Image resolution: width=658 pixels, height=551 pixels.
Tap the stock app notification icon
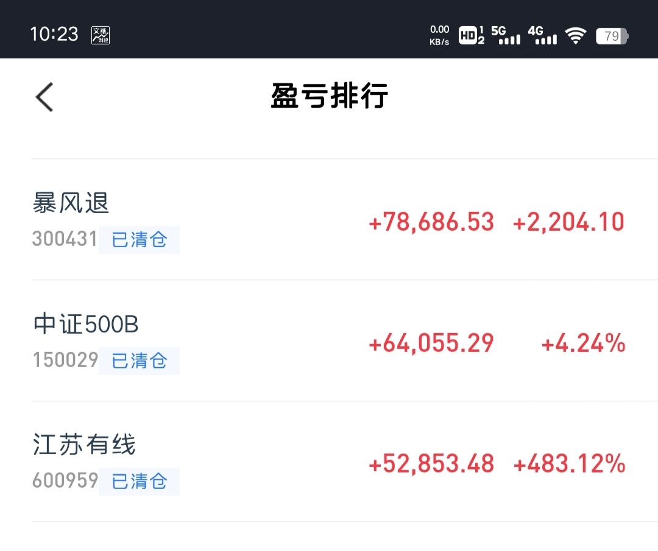(101, 35)
